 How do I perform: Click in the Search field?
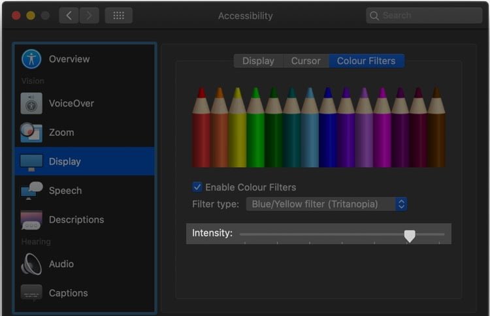[424, 15]
